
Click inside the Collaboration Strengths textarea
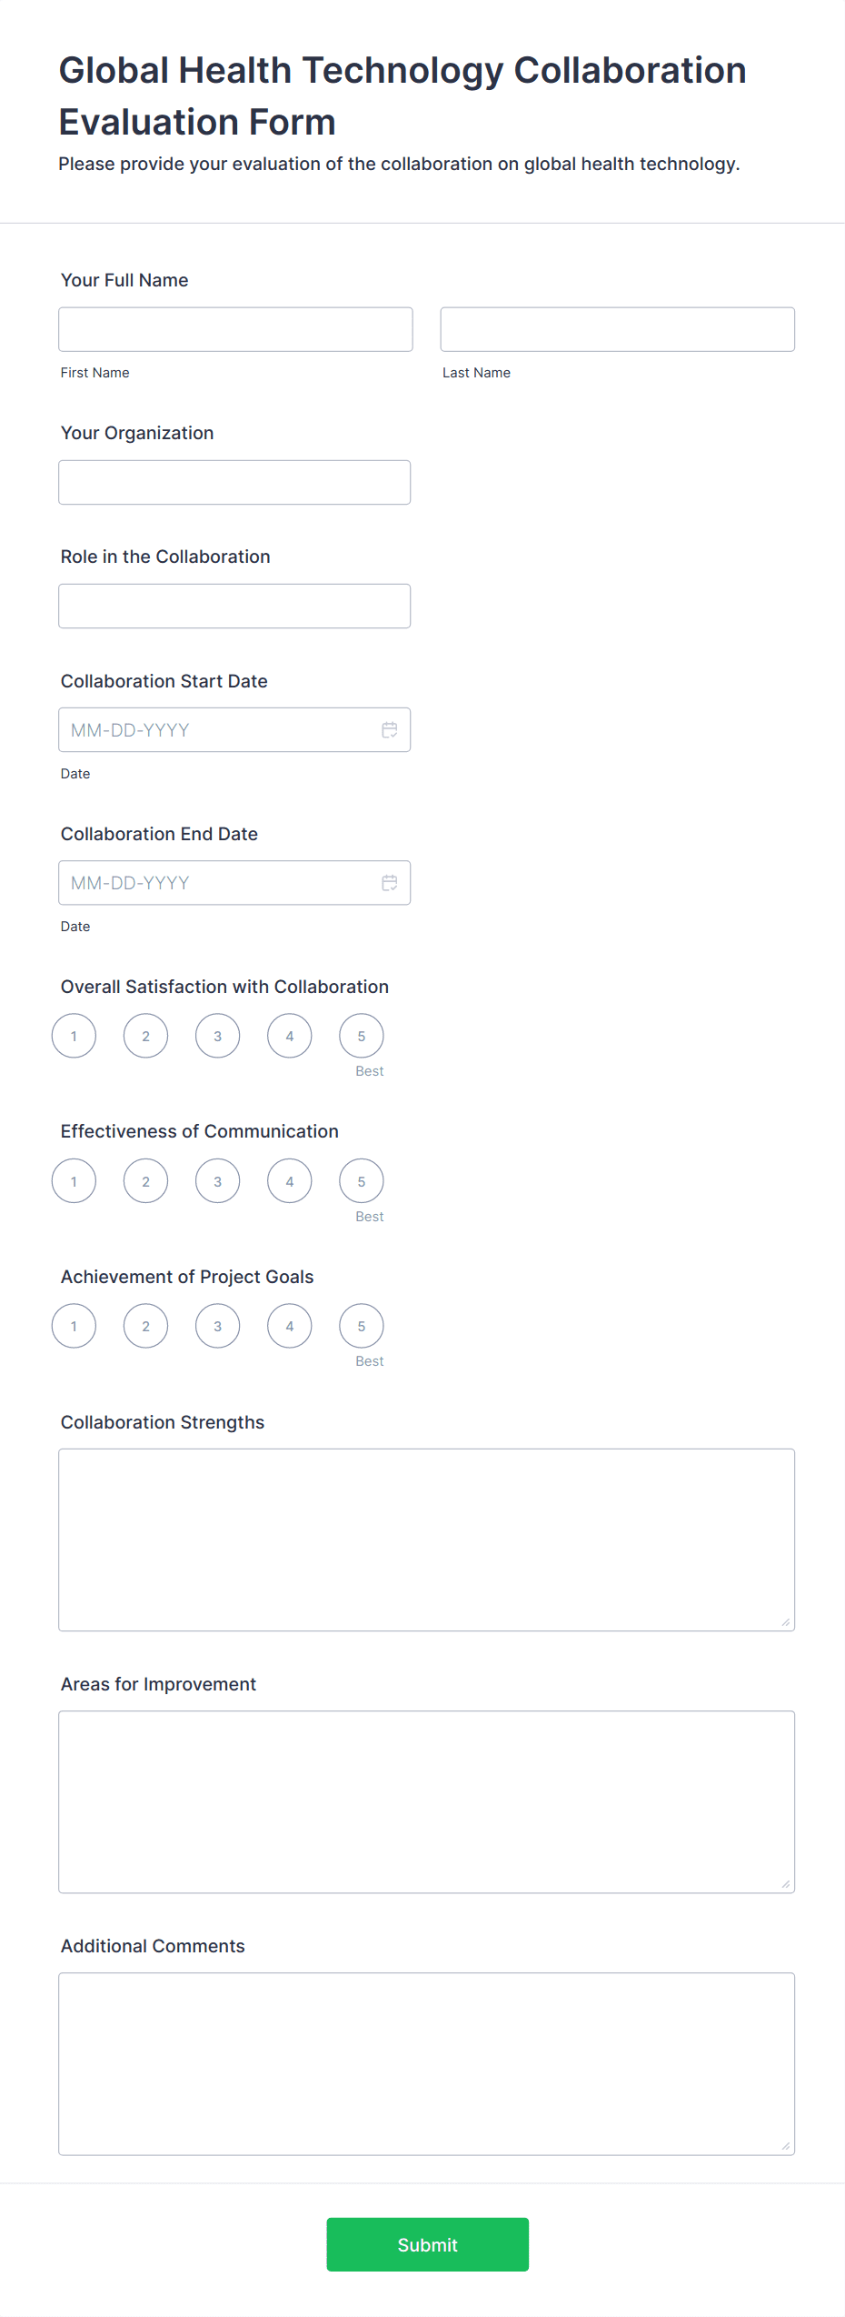[426, 1540]
